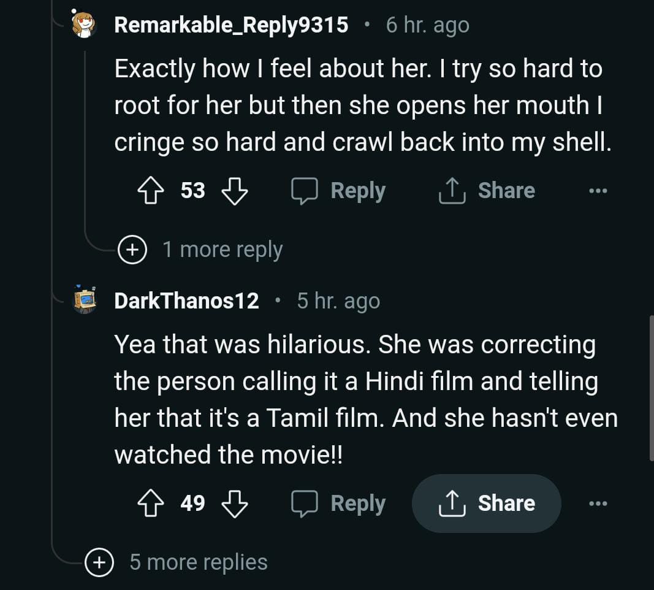Image resolution: width=654 pixels, height=590 pixels.
Task: Open Remarkable_Reply9315's avatar
Action: pos(84,25)
